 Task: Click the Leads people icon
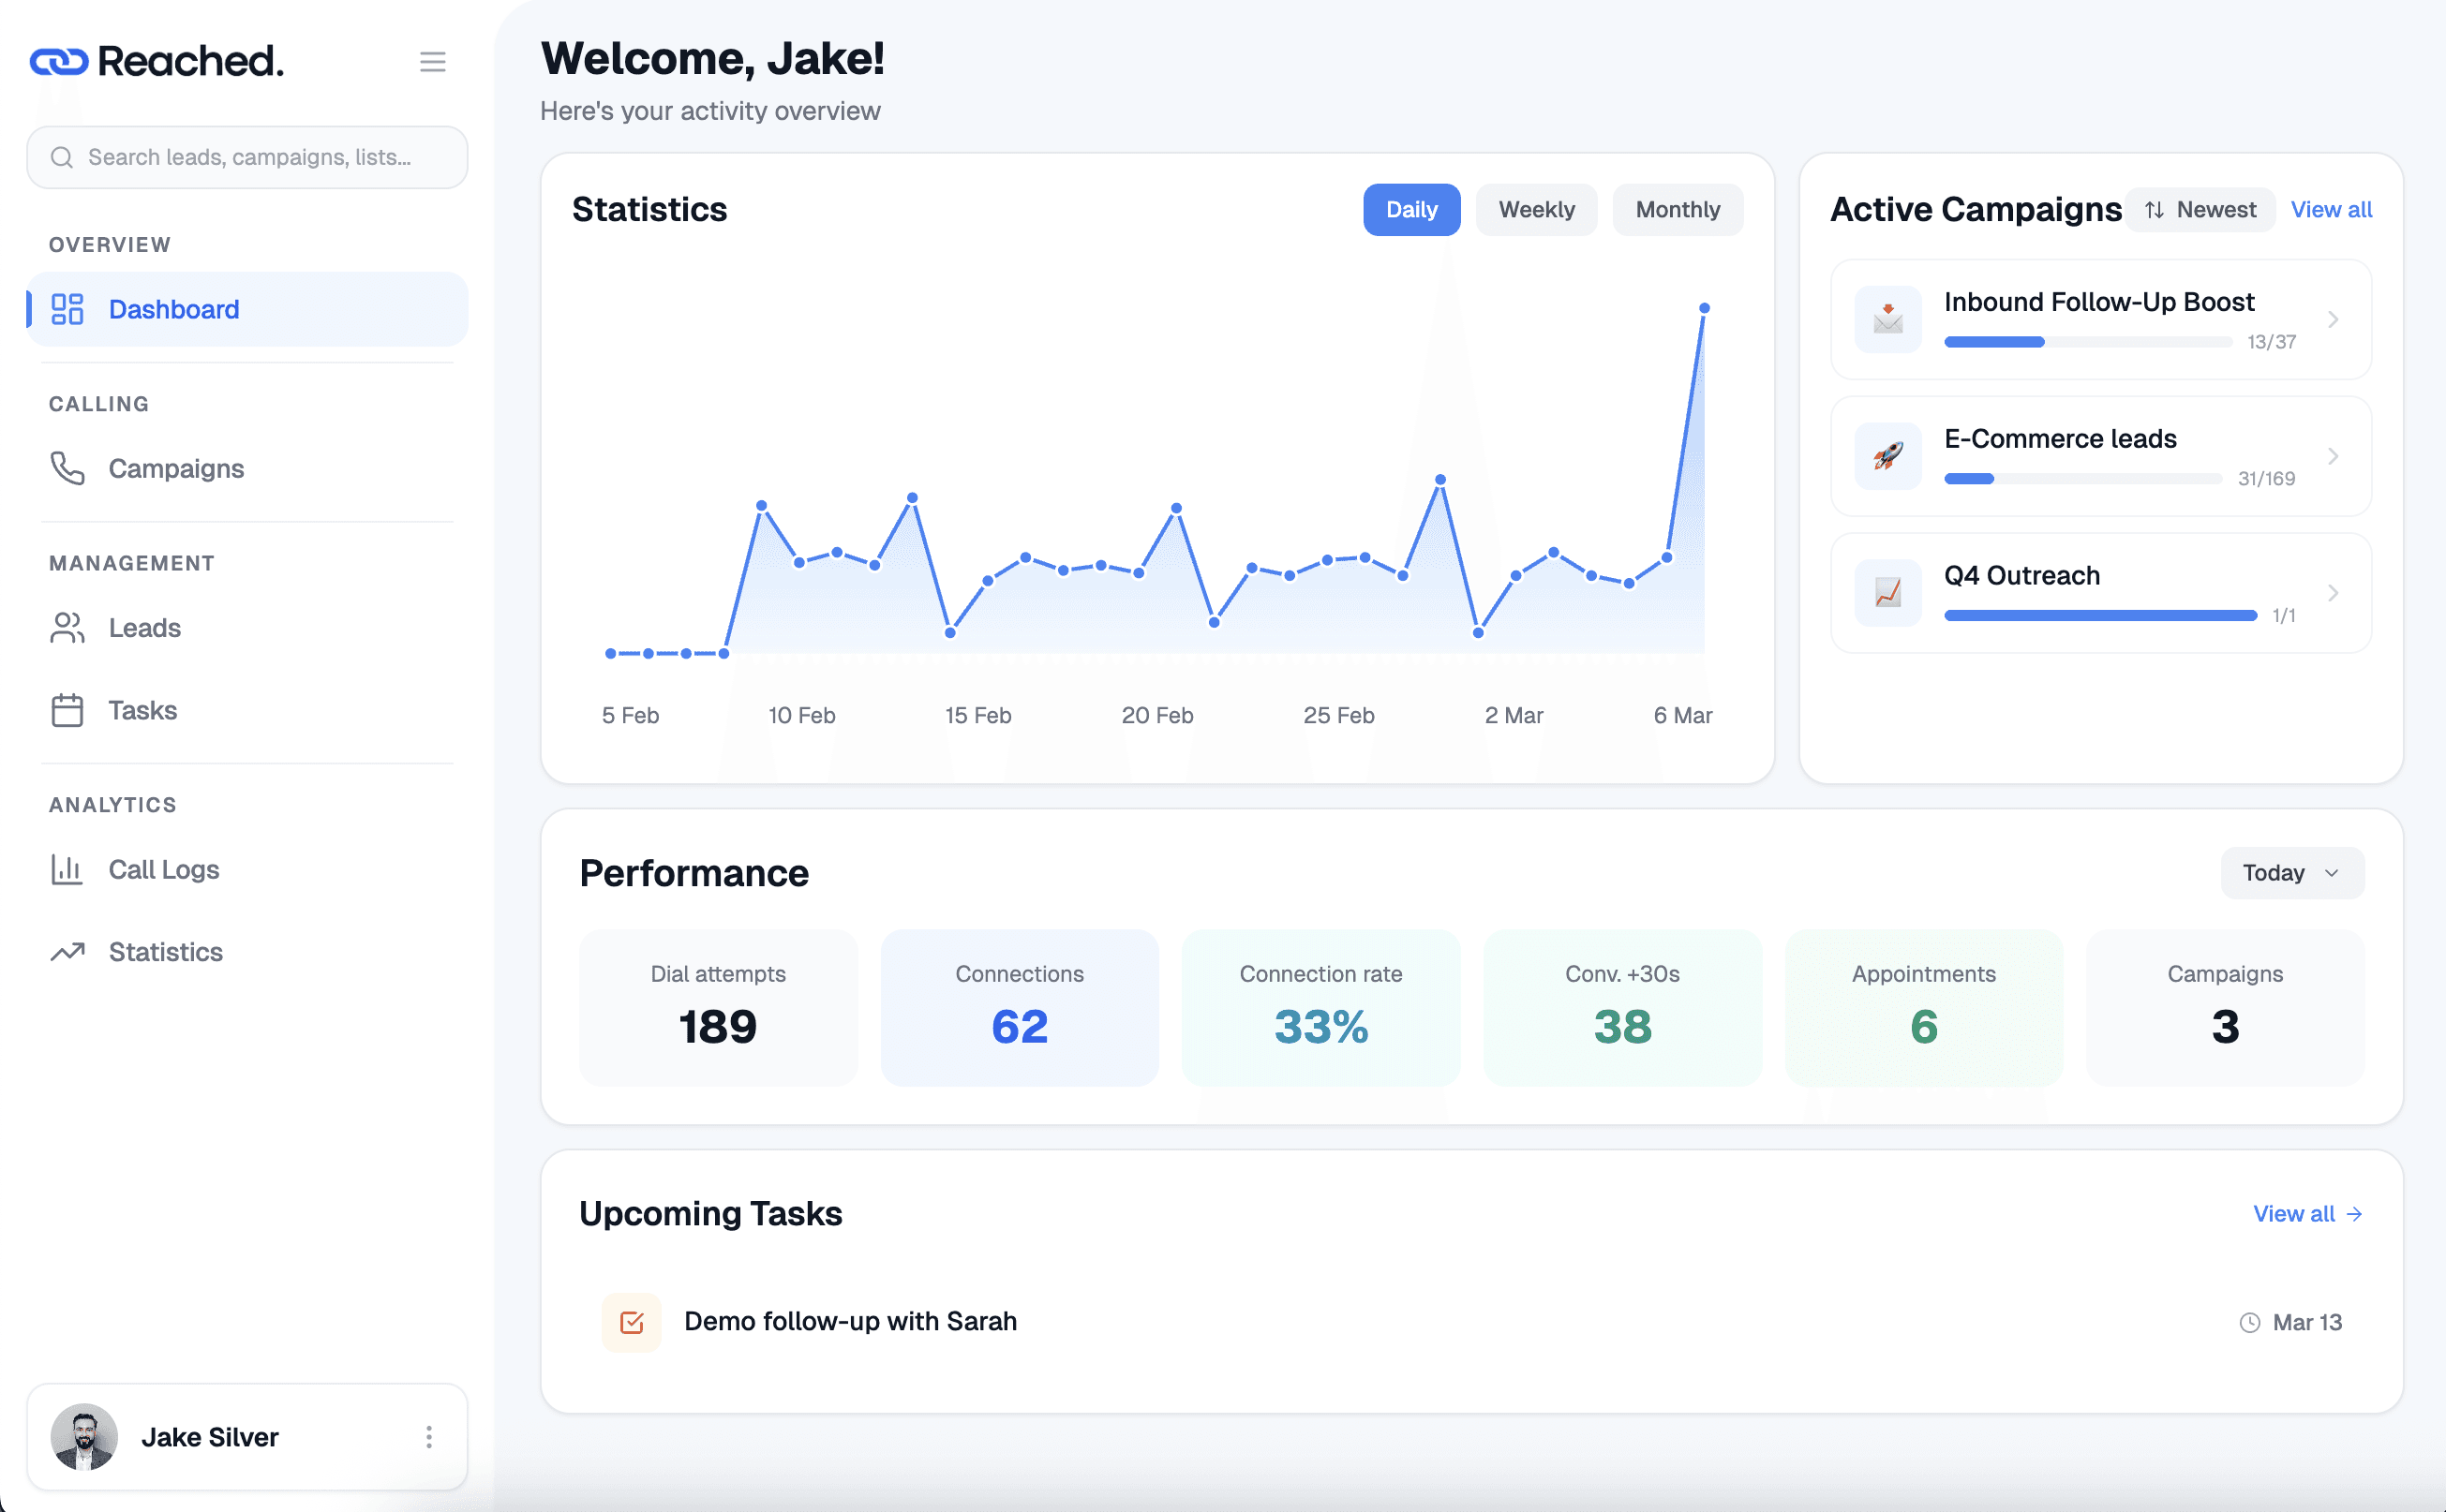click(67, 628)
